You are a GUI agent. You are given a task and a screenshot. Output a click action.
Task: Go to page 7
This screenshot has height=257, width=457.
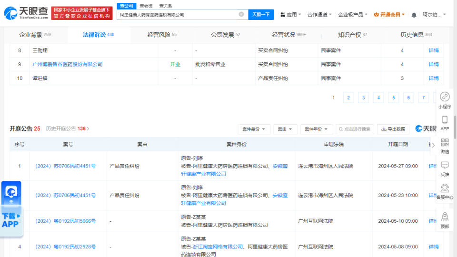pos(424,98)
